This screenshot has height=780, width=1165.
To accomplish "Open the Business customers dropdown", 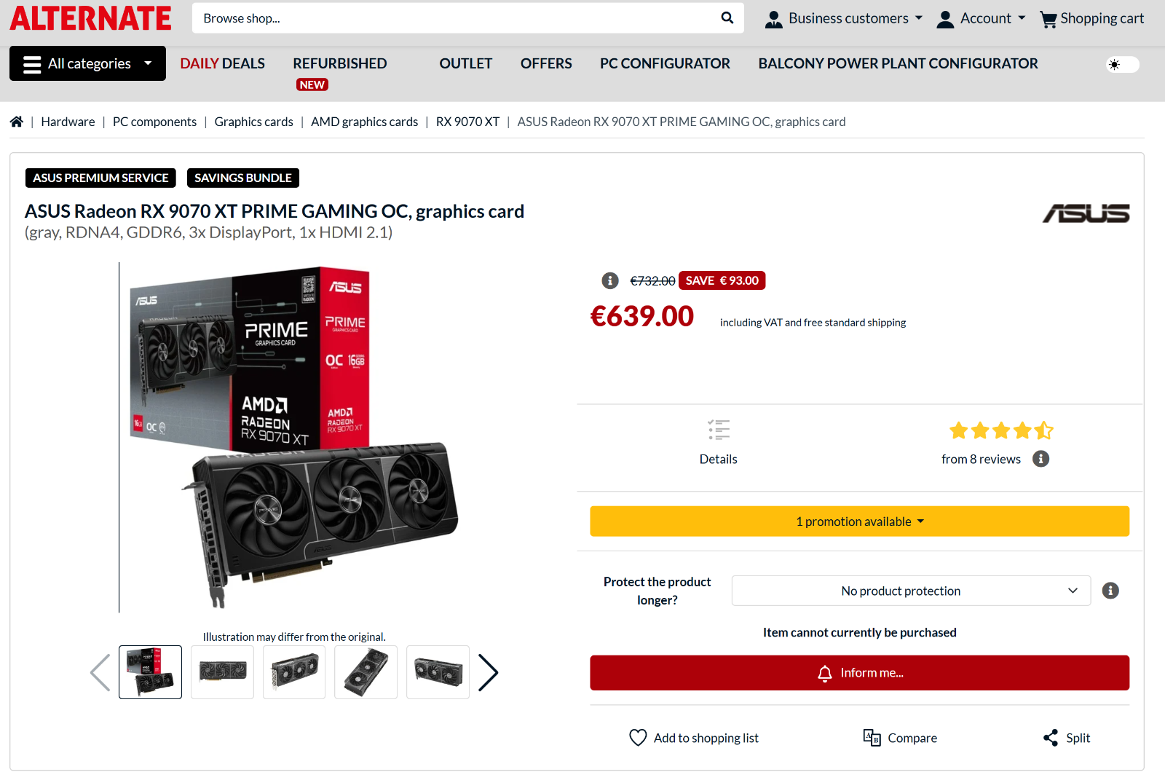I will pos(844,18).
